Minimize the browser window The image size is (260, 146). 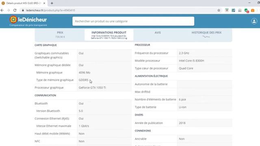(249, 3)
